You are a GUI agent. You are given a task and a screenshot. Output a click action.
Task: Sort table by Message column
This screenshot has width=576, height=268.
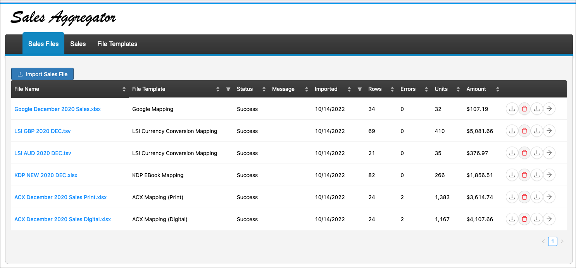tap(307, 89)
